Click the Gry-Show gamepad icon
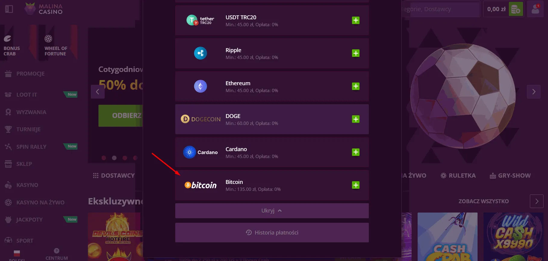548x261 pixels. tap(493, 175)
